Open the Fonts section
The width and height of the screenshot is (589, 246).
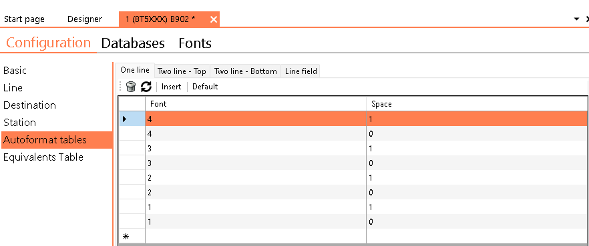(195, 43)
